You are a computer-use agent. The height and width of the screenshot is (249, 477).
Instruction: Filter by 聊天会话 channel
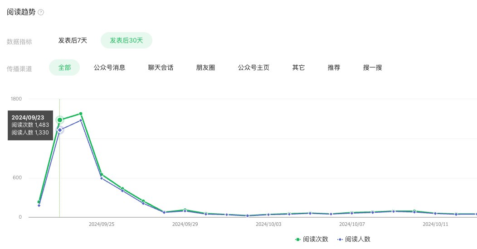tap(161, 67)
